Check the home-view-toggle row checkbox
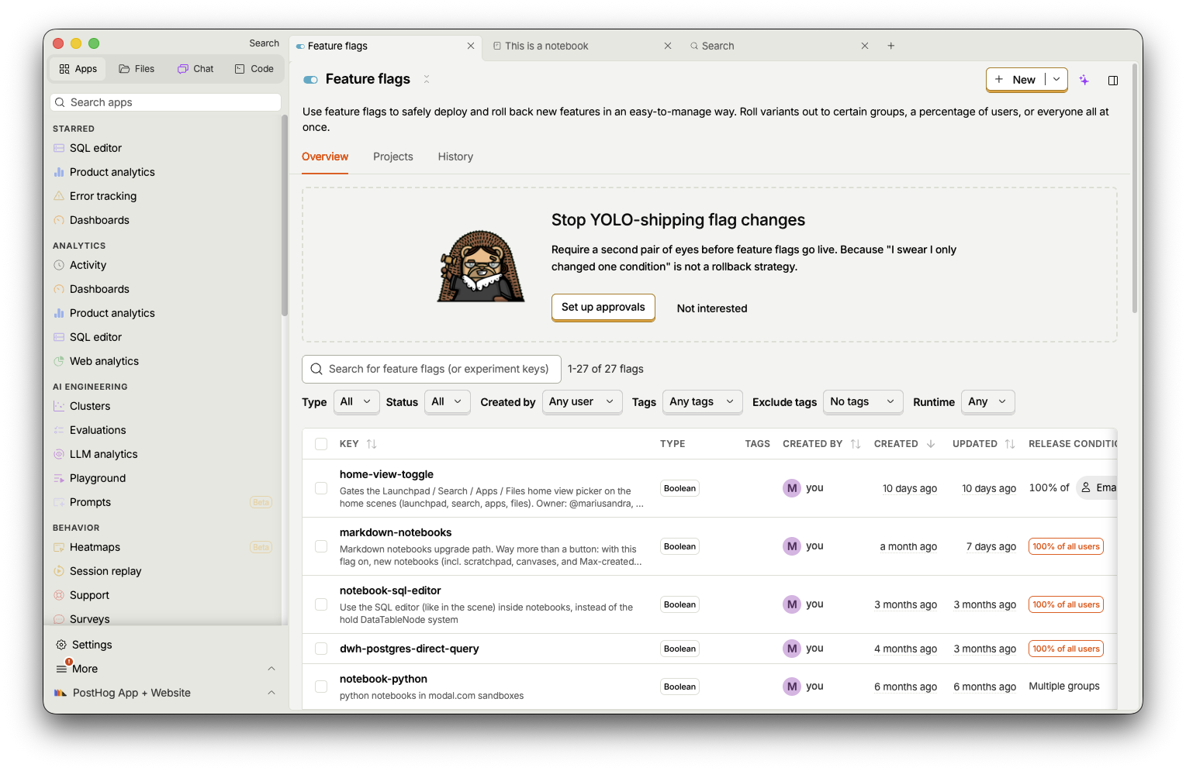The image size is (1186, 771). click(x=321, y=488)
